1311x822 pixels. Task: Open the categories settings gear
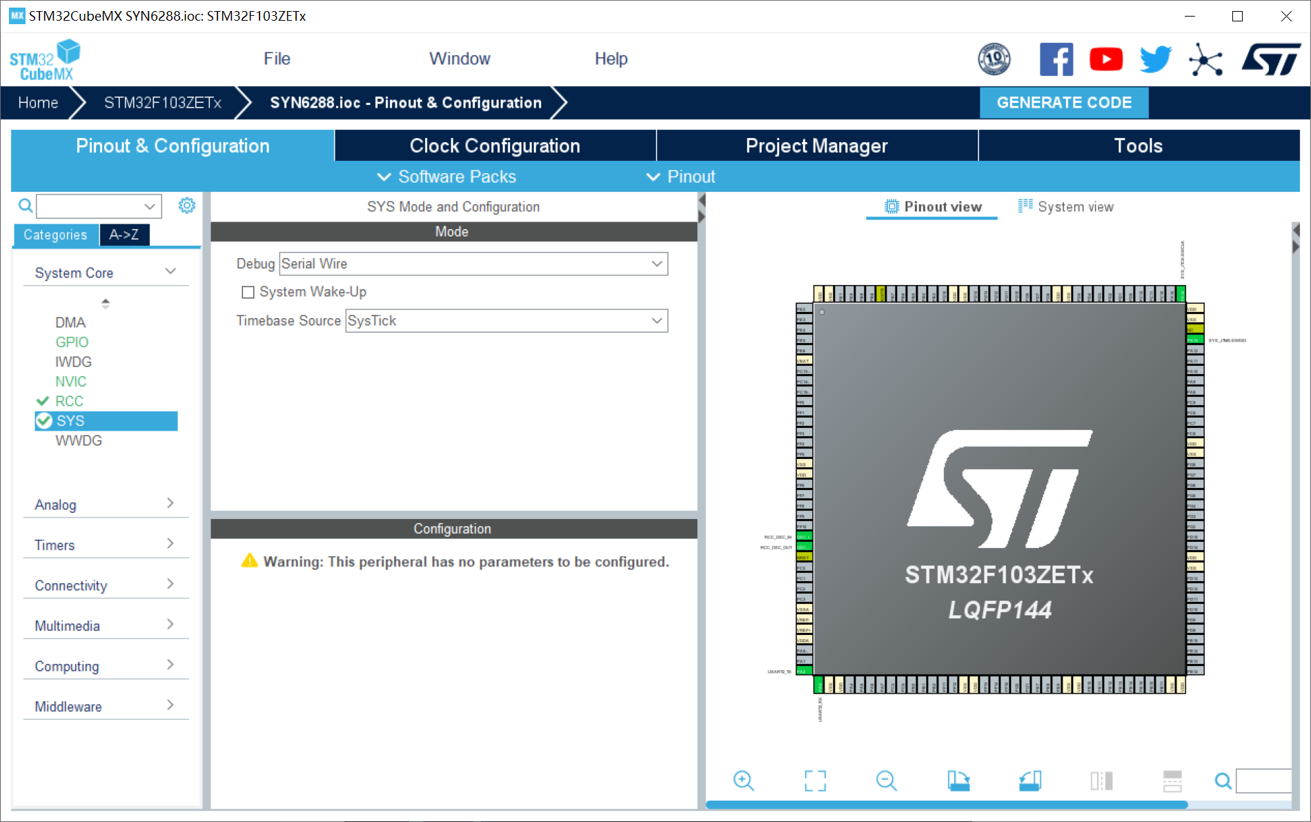(x=187, y=206)
